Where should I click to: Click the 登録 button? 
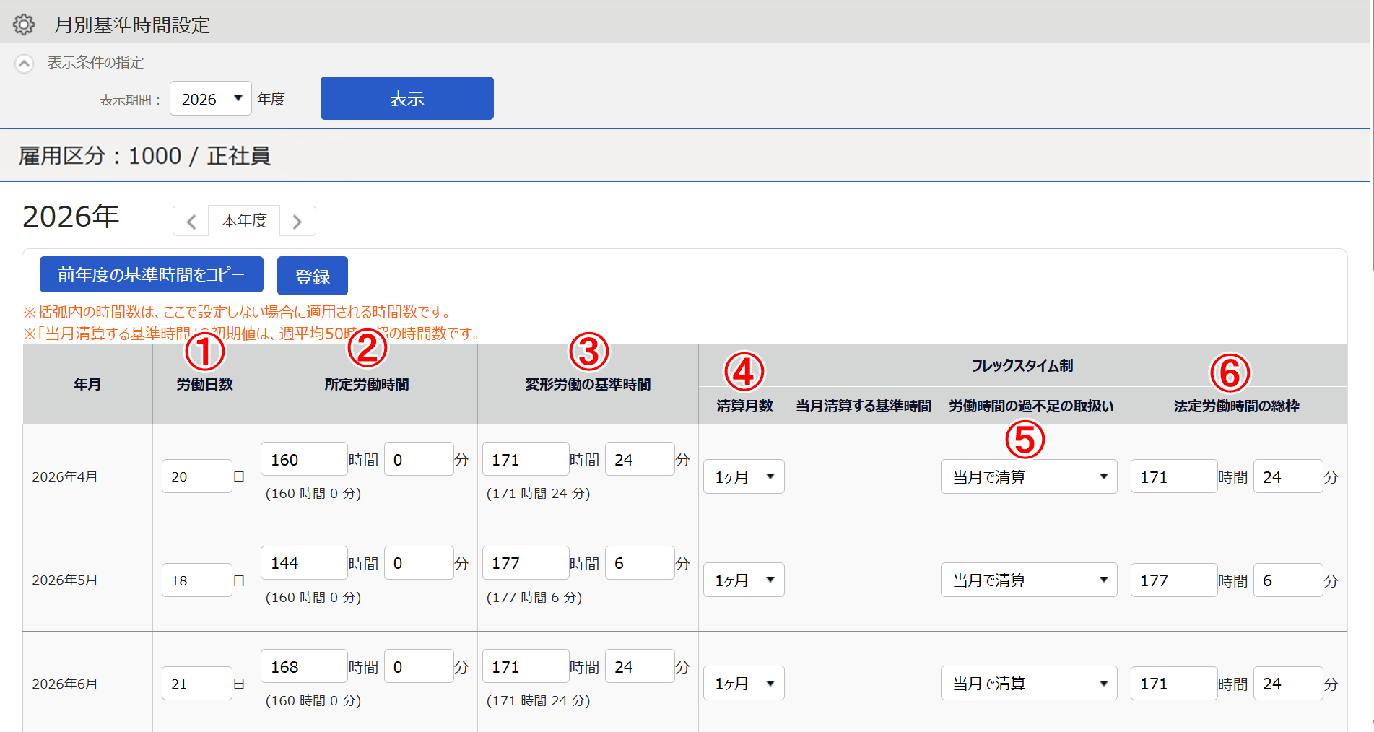(x=313, y=276)
